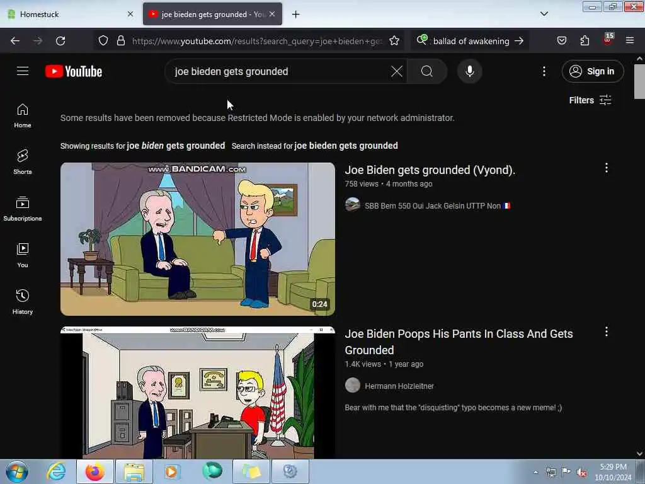Show site info via padlock icon
Image resolution: width=645 pixels, height=484 pixels.
tap(120, 41)
